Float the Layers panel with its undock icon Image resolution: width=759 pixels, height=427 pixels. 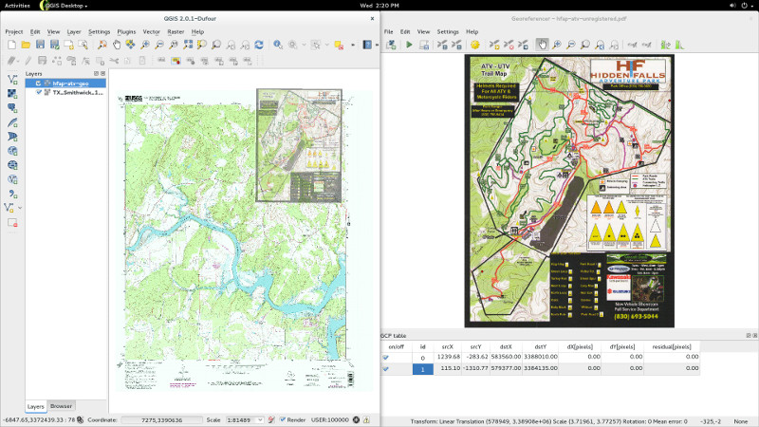(96, 74)
